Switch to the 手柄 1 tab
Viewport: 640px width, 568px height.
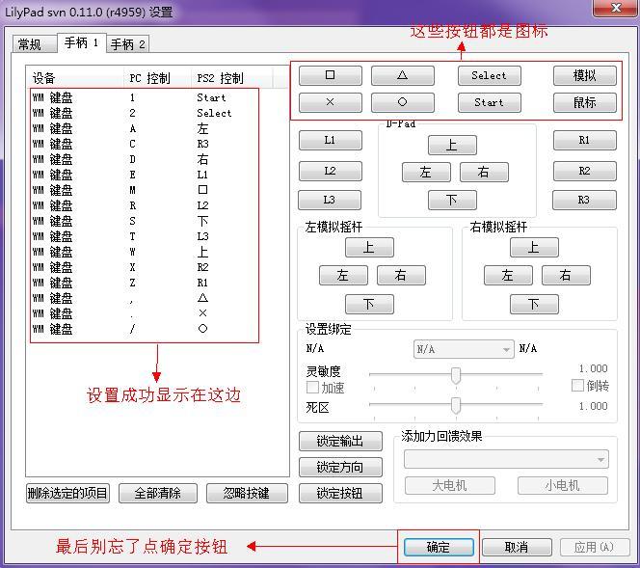pyautogui.click(x=82, y=42)
